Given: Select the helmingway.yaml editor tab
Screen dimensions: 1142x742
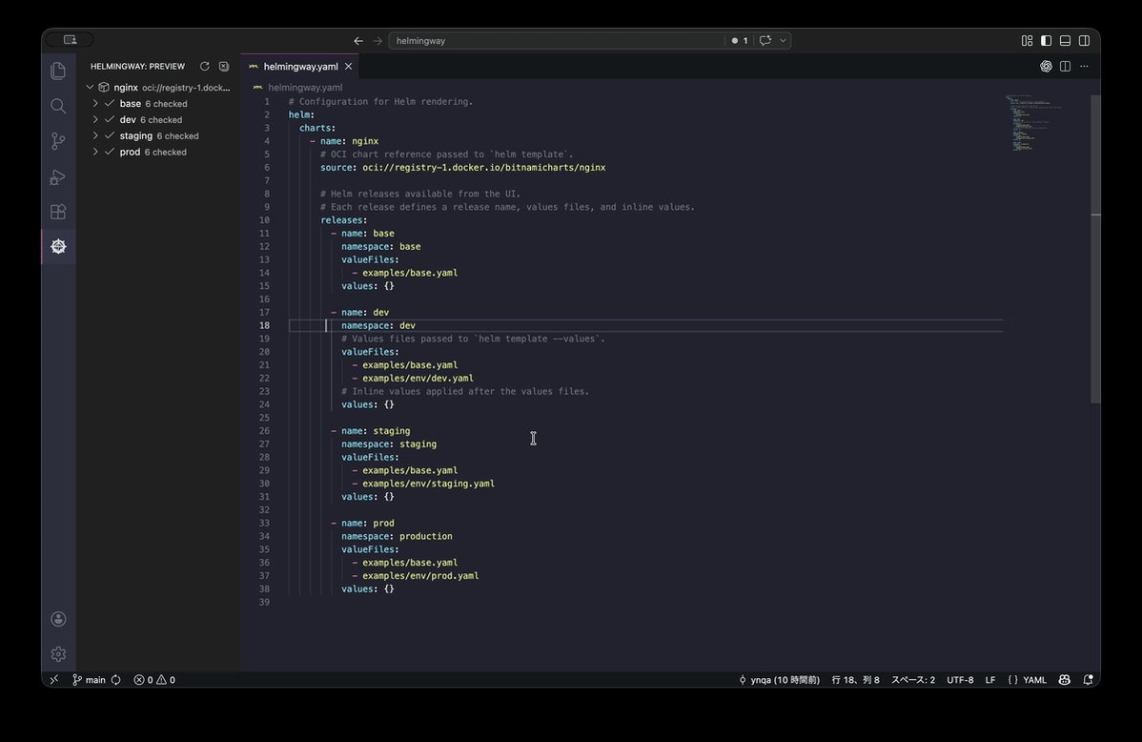Looking at the screenshot, I should (300, 67).
